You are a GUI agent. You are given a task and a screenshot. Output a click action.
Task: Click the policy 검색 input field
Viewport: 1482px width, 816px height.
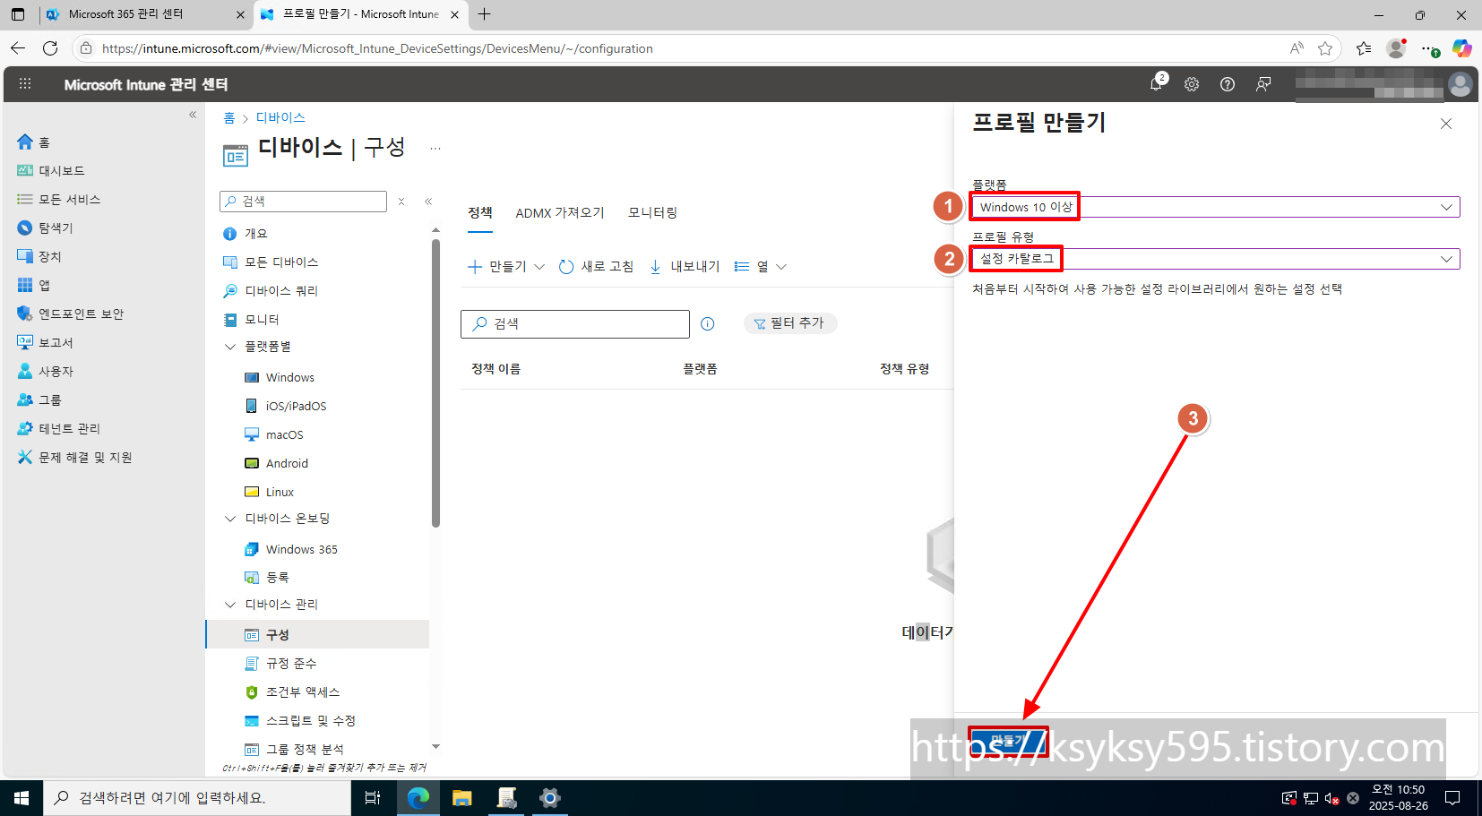coord(575,324)
